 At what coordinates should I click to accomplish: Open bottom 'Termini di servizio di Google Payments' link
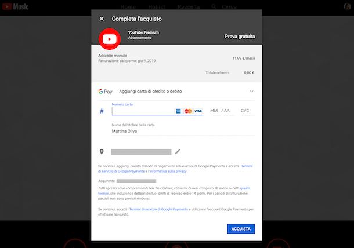coord(158,209)
